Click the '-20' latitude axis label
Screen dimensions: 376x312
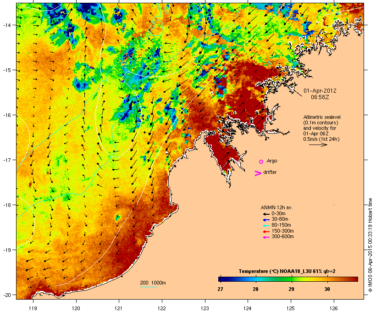point(7,295)
